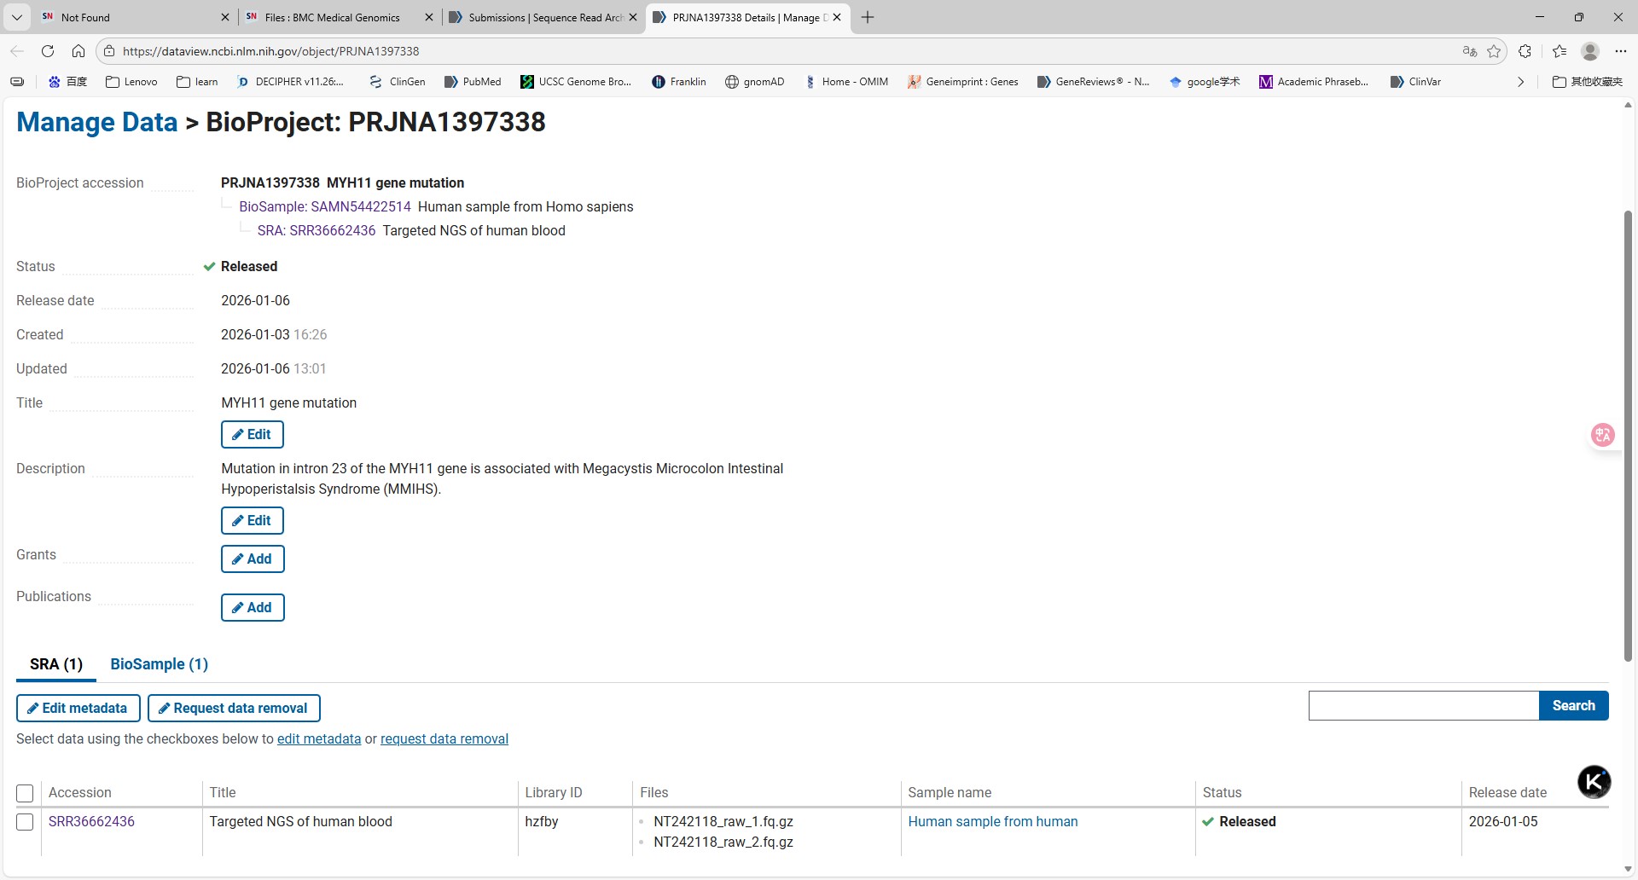The width and height of the screenshot is (1638, 880).
Task: Open the gnomAD bookmark
Action: coord(754,82)
